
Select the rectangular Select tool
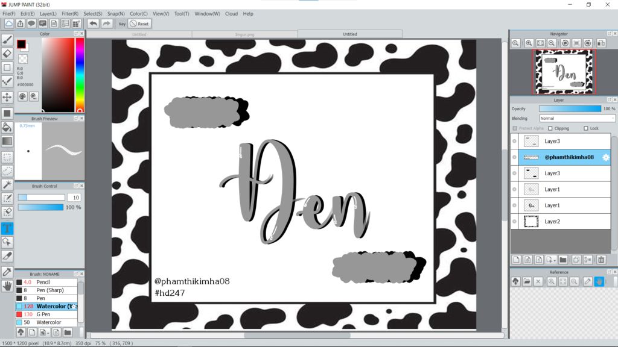click(x=7, y=157)
